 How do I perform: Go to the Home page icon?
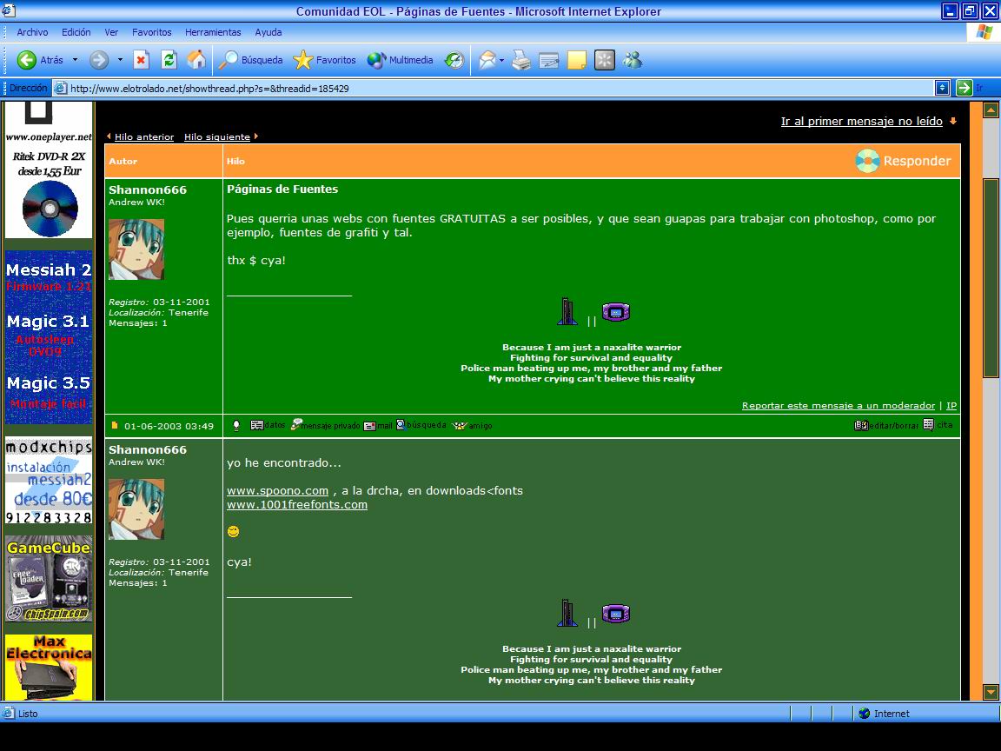pos(196,60)
